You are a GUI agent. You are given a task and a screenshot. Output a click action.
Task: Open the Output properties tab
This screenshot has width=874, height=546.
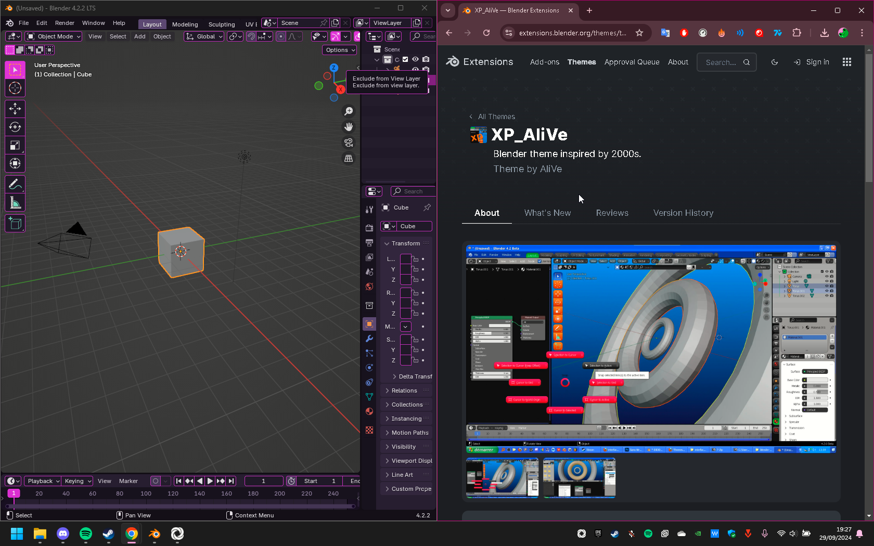click(369, 243)
